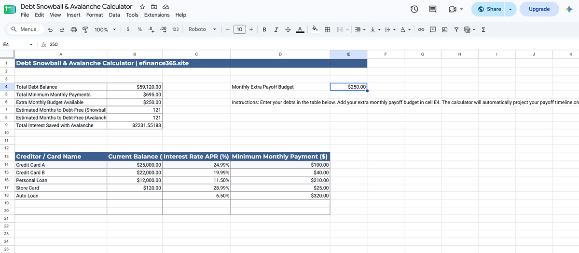Open horizontal align dropdown
This screenshot has width=579, height=253.
pos(360,29)
